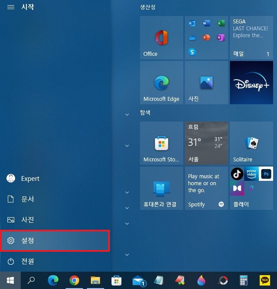Select the 생산성 group heading
The image size is (277, 289).
click(x=148, y=7)
